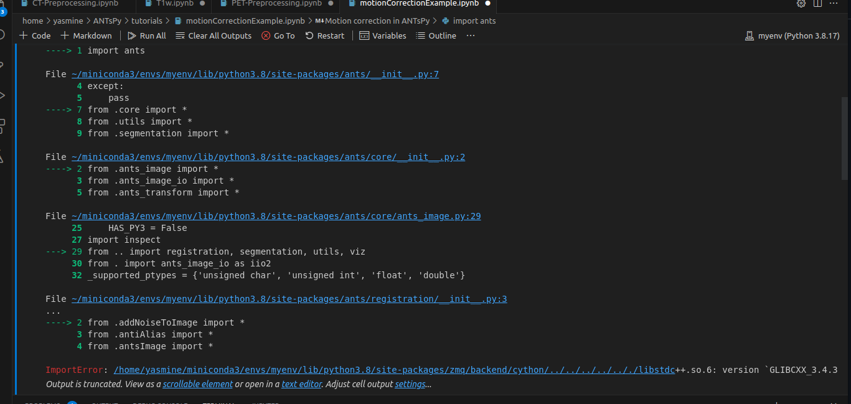Click the split editor icon

[x=817, y=4]
